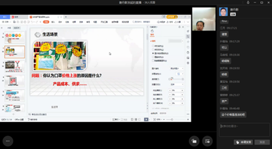Click the apply to all button
This screenshot has width=272, height=149.
(154, 113)
